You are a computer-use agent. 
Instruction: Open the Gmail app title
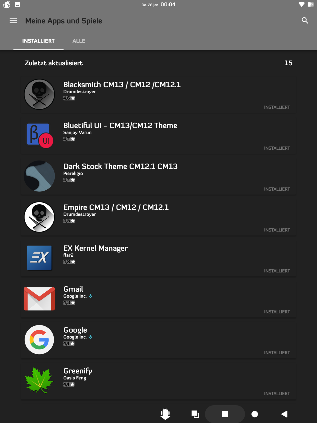click(73, 289)
